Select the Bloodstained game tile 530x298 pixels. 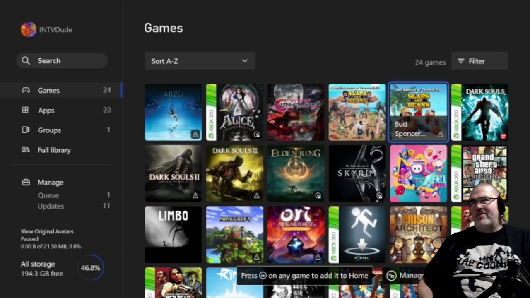(x=296, y=112)
